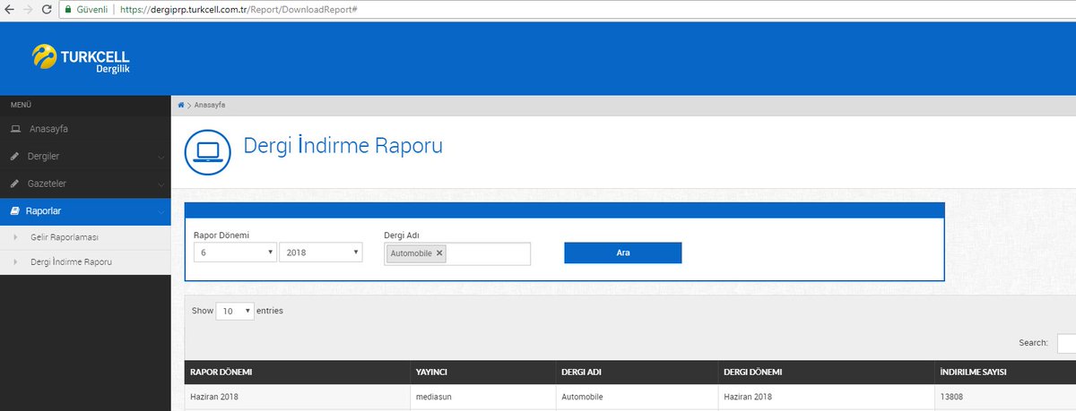Click the chevron next to Raporlar
1076x411 pixels.
pyautogui.click(x=161, y=212)
